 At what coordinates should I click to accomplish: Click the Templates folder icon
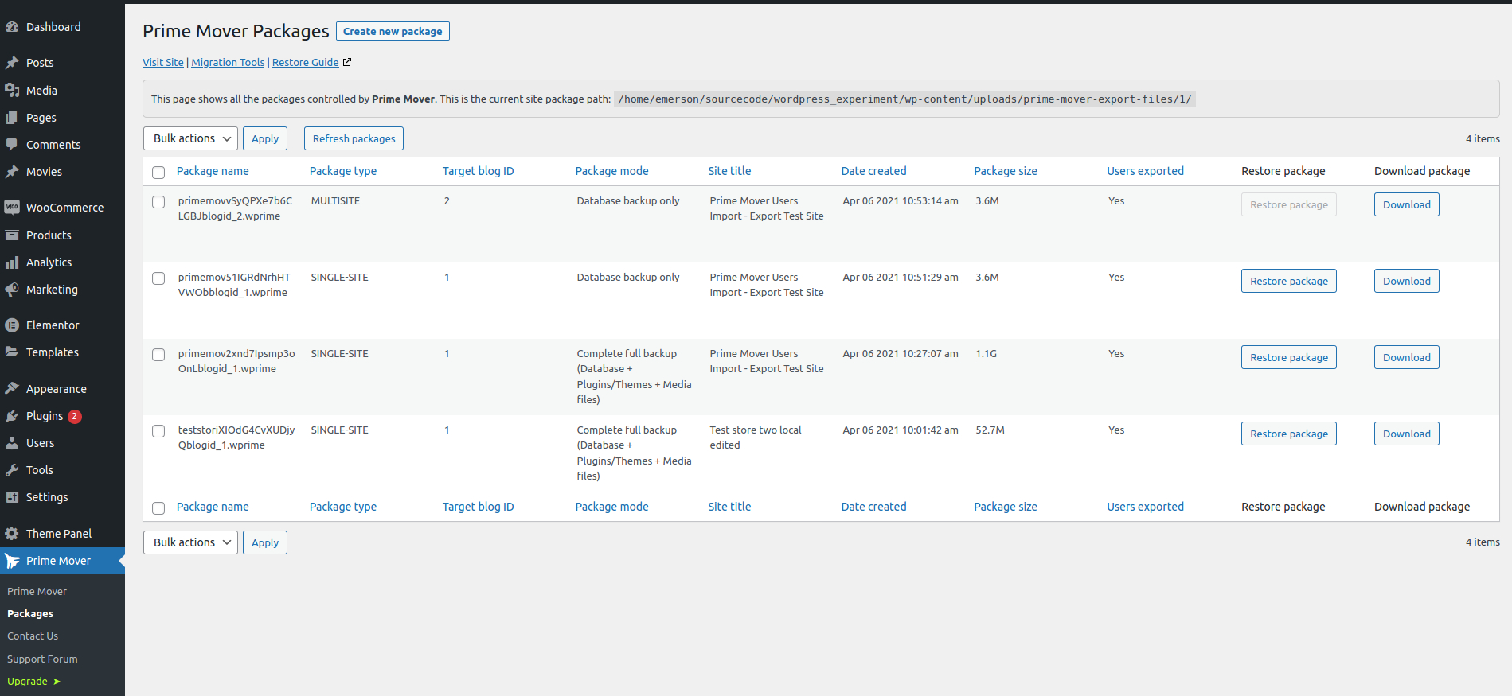click(x=12, y=352)
